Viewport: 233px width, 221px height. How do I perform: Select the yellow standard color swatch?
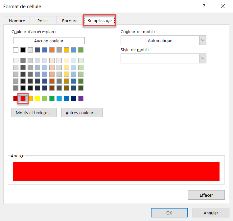pyautogui.click(x=37, y=99)
